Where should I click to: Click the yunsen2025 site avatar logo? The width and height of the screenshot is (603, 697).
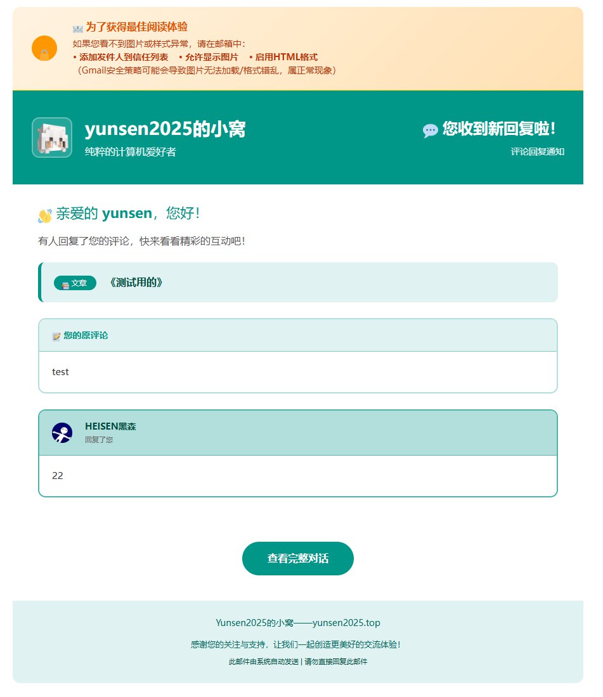point(52,137)
